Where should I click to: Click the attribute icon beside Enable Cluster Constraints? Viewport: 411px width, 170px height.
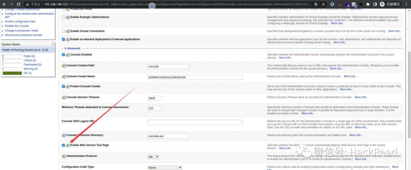pyautogui.click(x=68, y=31)
